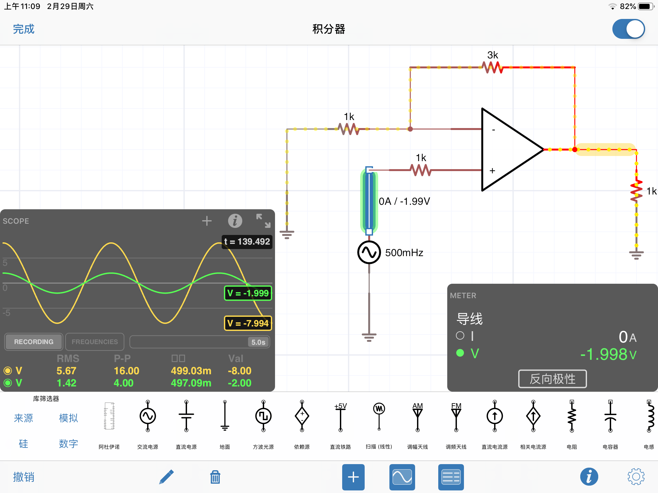Tap 完成 to finish editing
This screenshot has height=493, width=658.
[23, 29]
